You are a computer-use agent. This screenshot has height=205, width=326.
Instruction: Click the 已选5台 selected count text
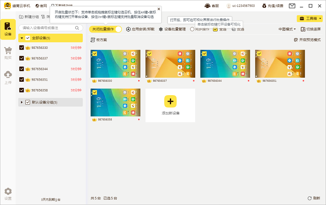click(x=110, y=198)
